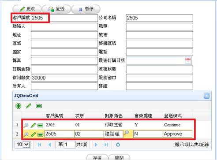Click the pencil edit icon in grid toolbar
217x160 pixels.
coord(29,106)
